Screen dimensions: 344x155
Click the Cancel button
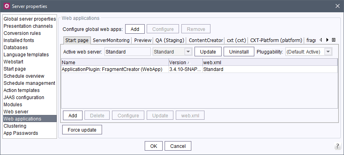(178, 146)
